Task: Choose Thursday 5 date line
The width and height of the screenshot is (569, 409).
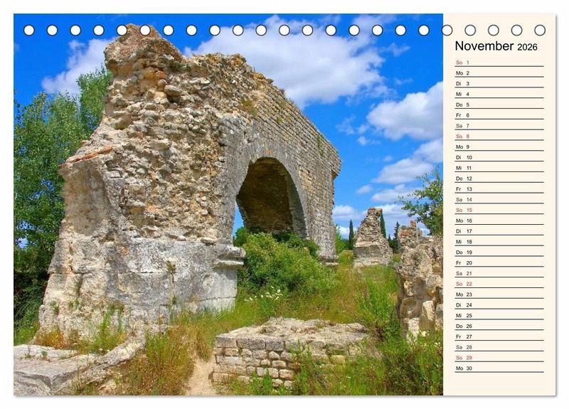Action: click(498, 105)
